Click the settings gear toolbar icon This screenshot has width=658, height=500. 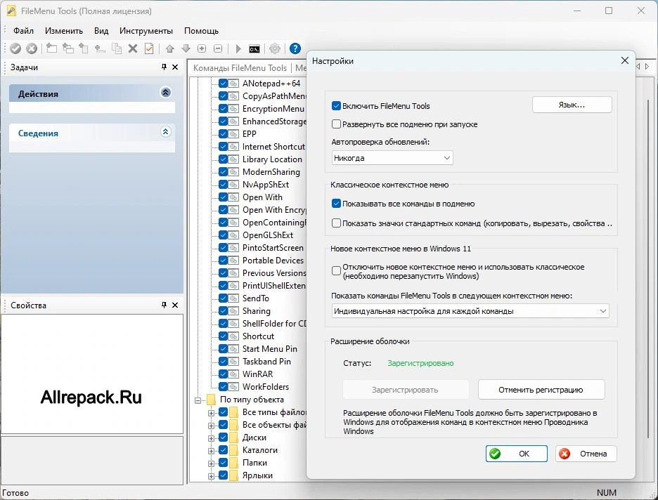pyautogui.click(x=274, y=48)
